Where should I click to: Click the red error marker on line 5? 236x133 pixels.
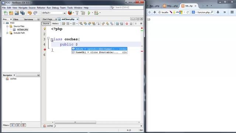pos(45,50)
